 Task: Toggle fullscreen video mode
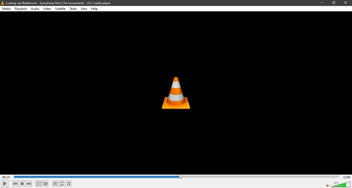[39, 184]
